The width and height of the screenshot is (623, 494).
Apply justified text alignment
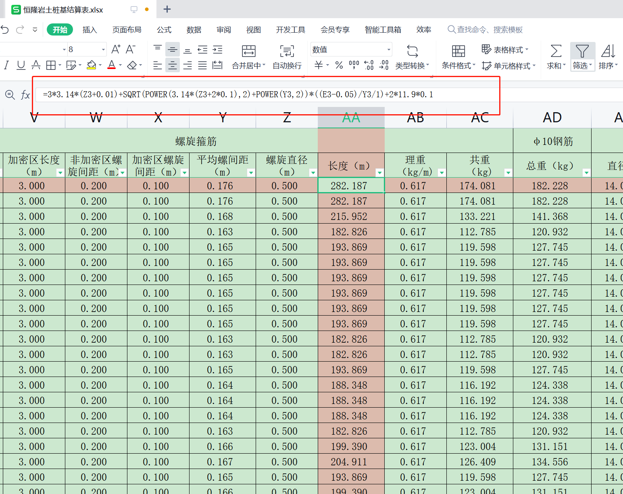tap(202, 65)
